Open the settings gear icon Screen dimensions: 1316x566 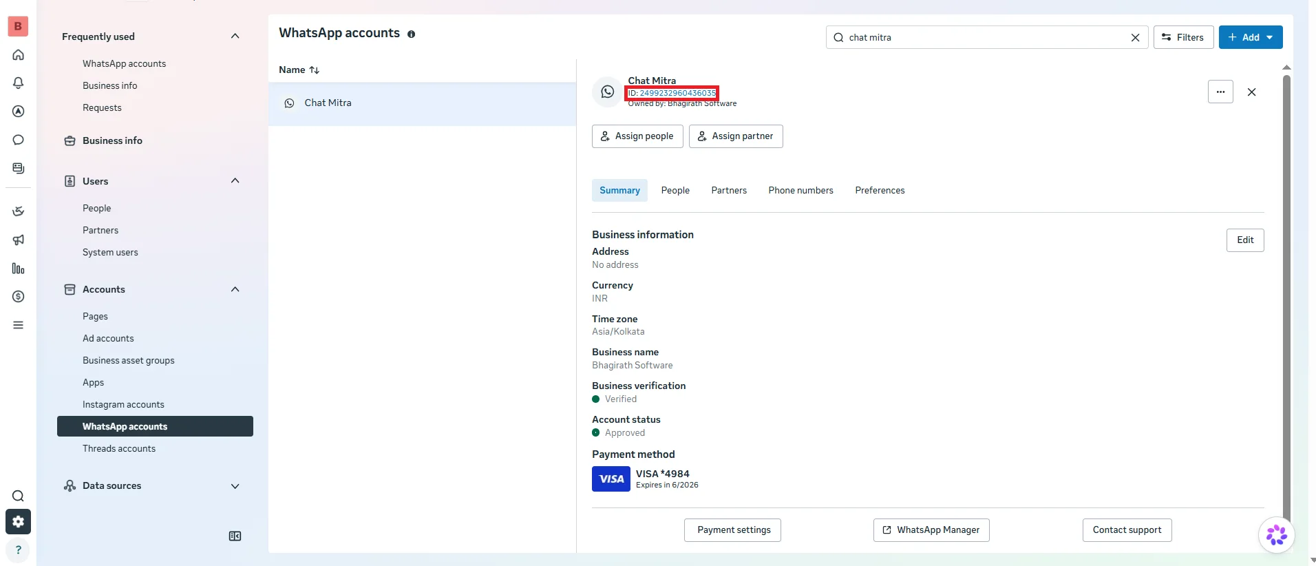[19, 522]
